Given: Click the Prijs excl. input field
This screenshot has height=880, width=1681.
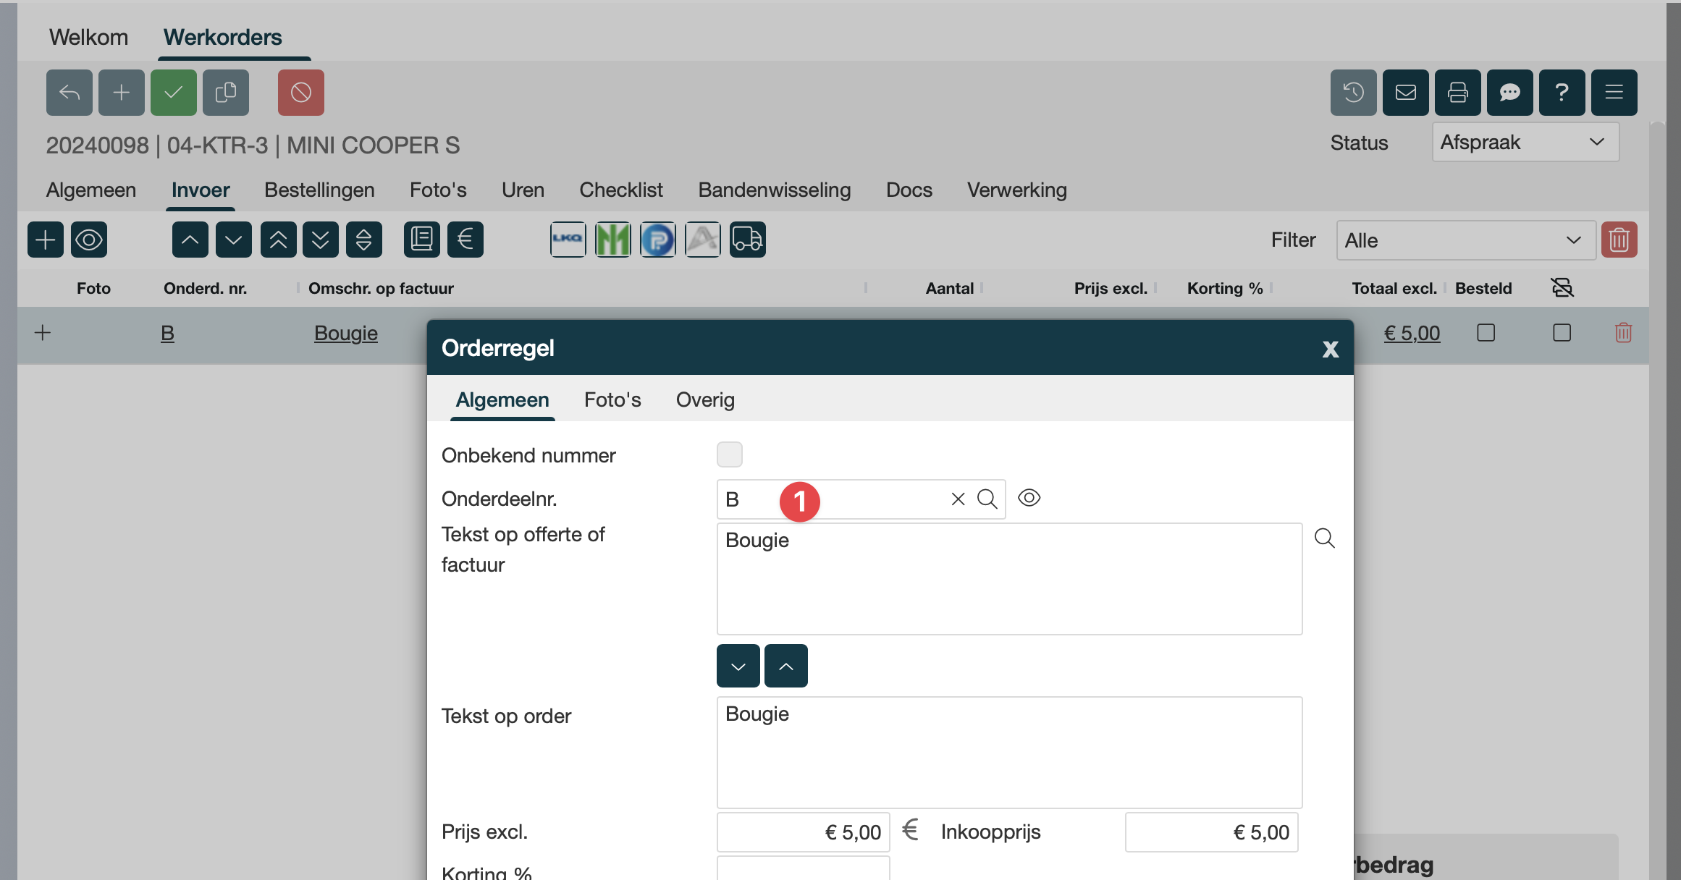Looking at the screenshot, I should pyautogui.click(x=803, y=832).
